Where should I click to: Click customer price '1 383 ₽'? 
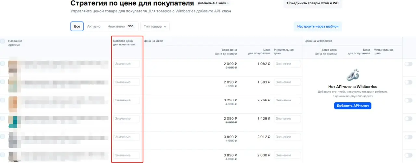point(264,82)
